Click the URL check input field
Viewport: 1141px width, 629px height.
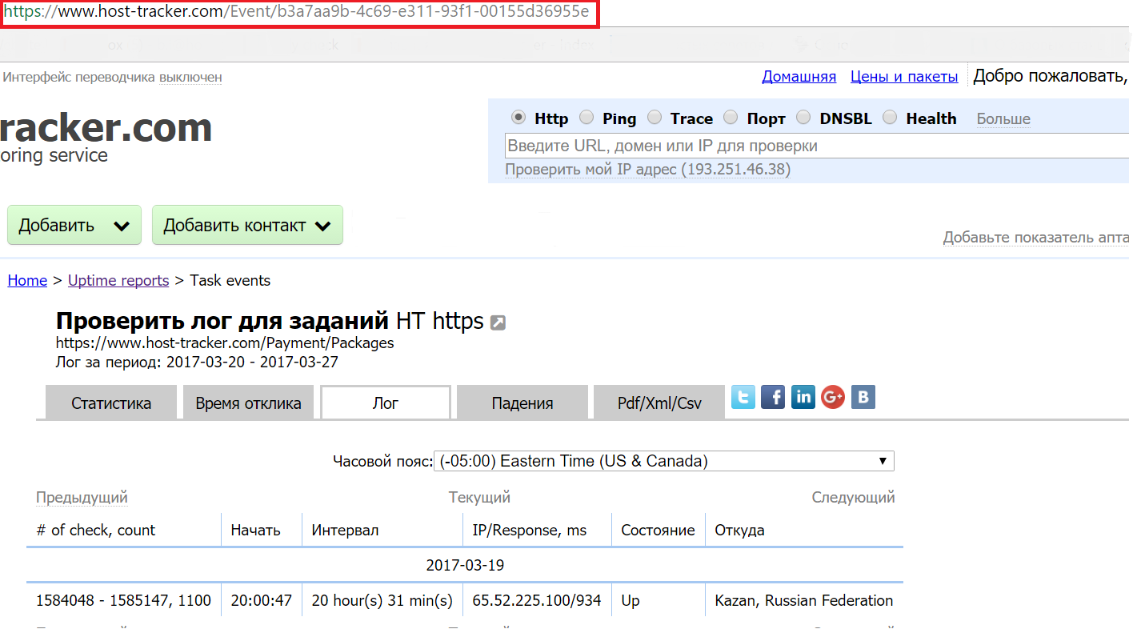720,144
